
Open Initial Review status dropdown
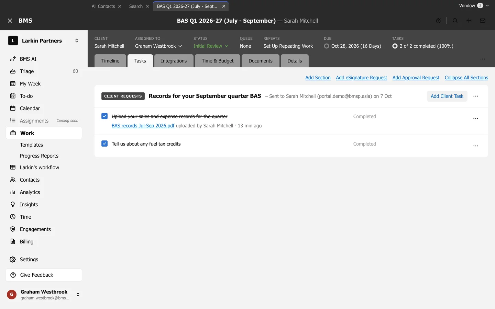[211, 46]
